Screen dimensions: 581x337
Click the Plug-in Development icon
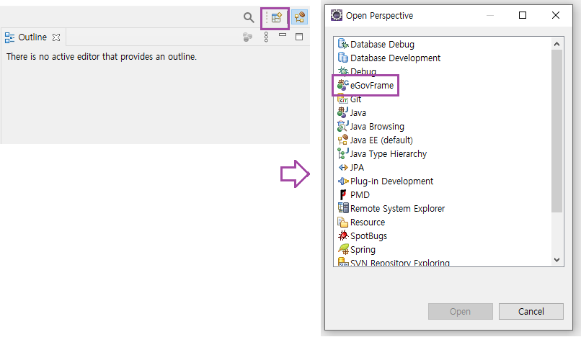tap(343, 181)
